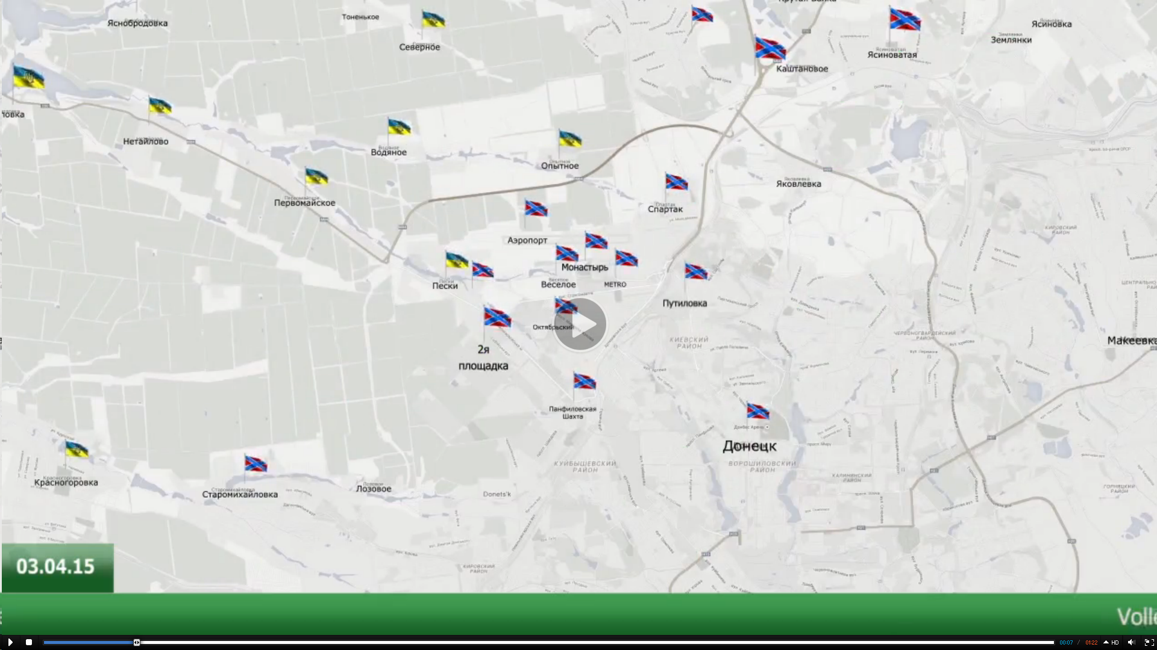Click the large center play overlay button

click(580, 324)
